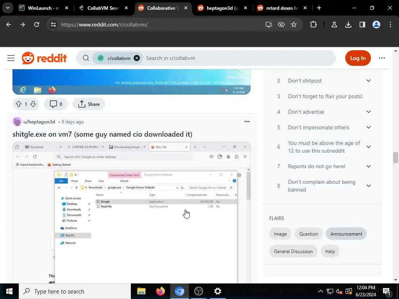Viewport: 399px width, 299px height.
Task: Open Chrome Labs flask icon
Action: pyautogui.click(x=334, y=25)
